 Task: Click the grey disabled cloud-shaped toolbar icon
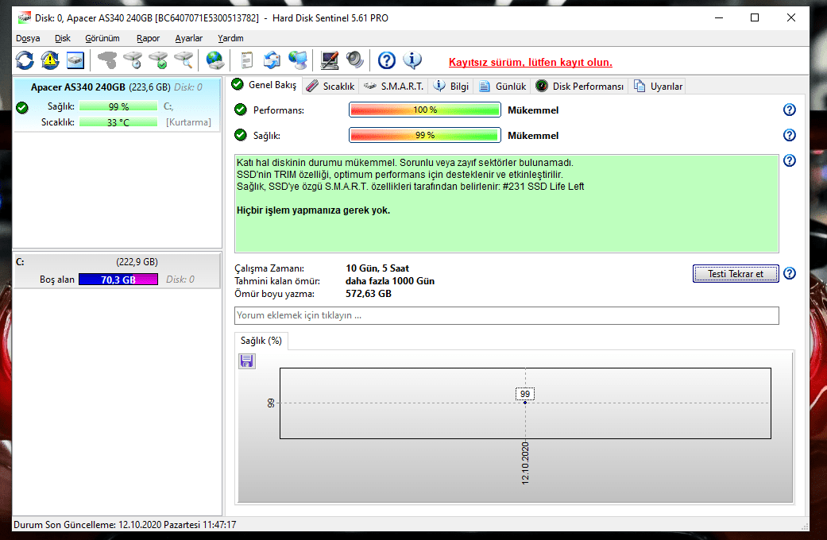(107, 60)
